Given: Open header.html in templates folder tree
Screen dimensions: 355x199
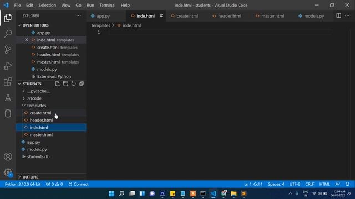Looking at the screenshot, I should pyautogui.click(x=51, y=120).
